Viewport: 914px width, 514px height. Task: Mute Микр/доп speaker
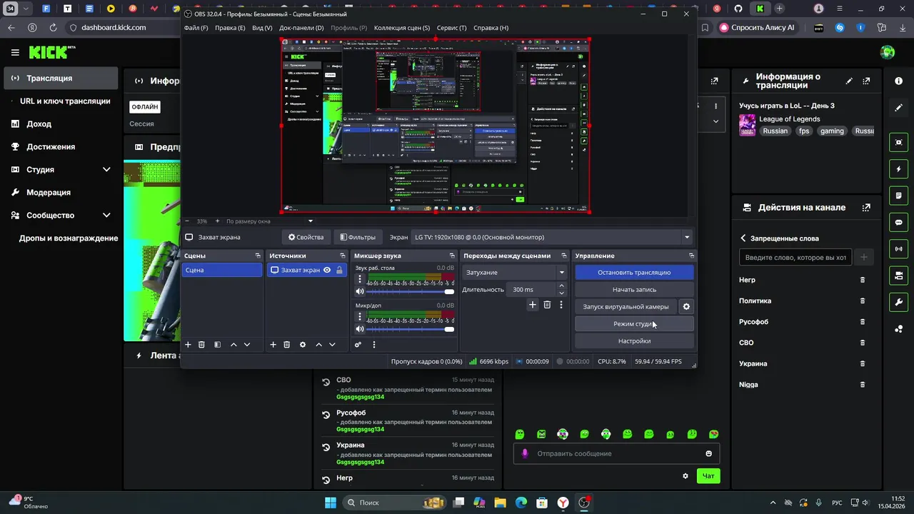coord(360,329)
